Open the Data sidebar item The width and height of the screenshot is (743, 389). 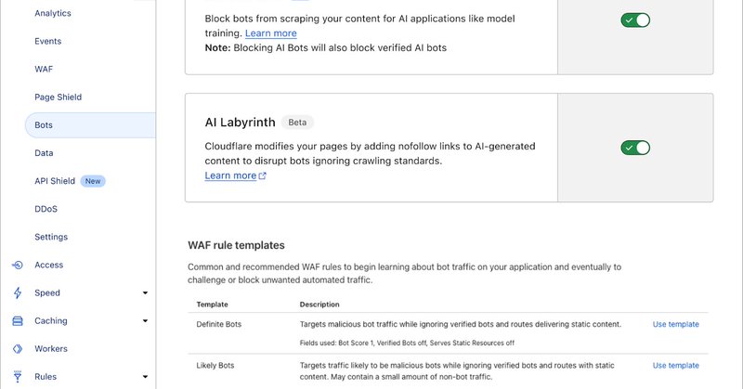44,153
